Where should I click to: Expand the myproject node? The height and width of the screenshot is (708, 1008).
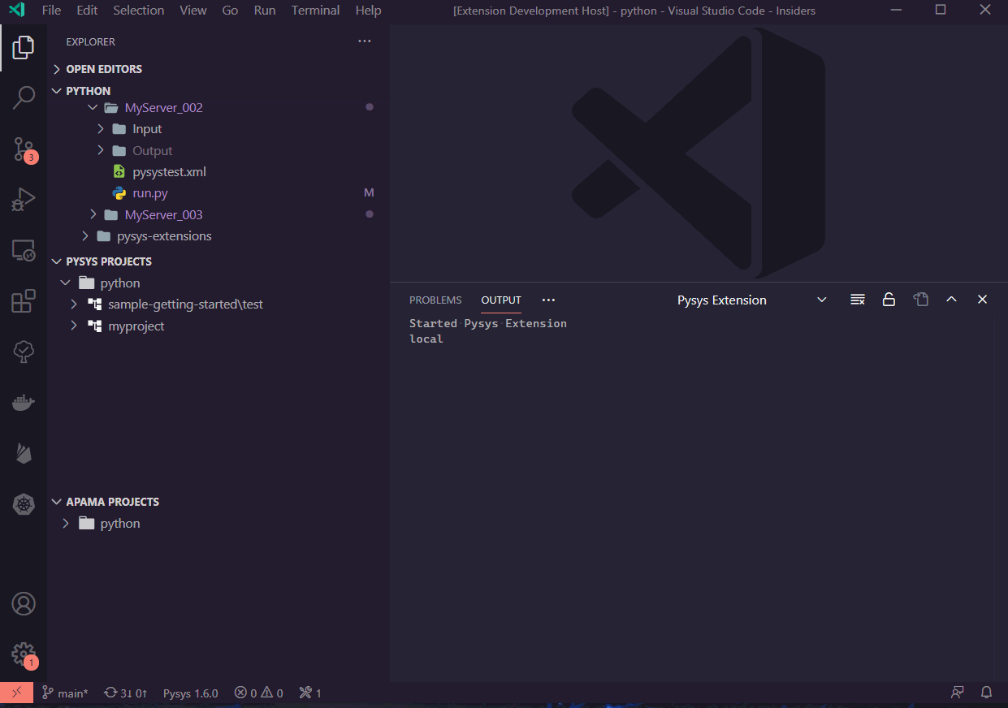pyautogui.click(x=73, y=326)
